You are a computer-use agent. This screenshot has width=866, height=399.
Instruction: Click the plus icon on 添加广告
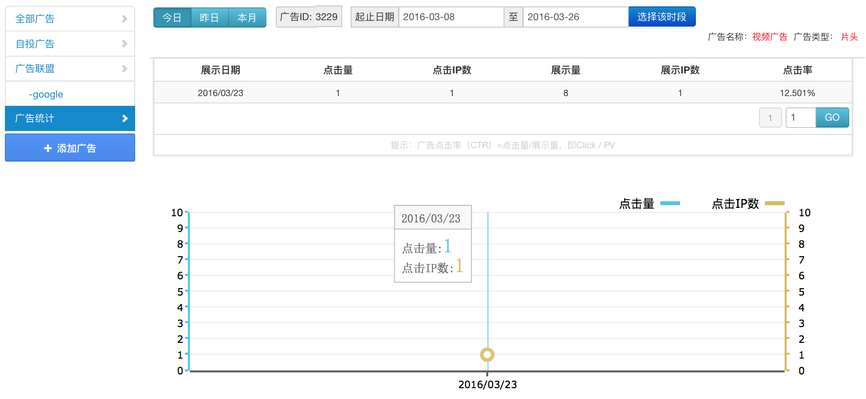coord(48,148)
